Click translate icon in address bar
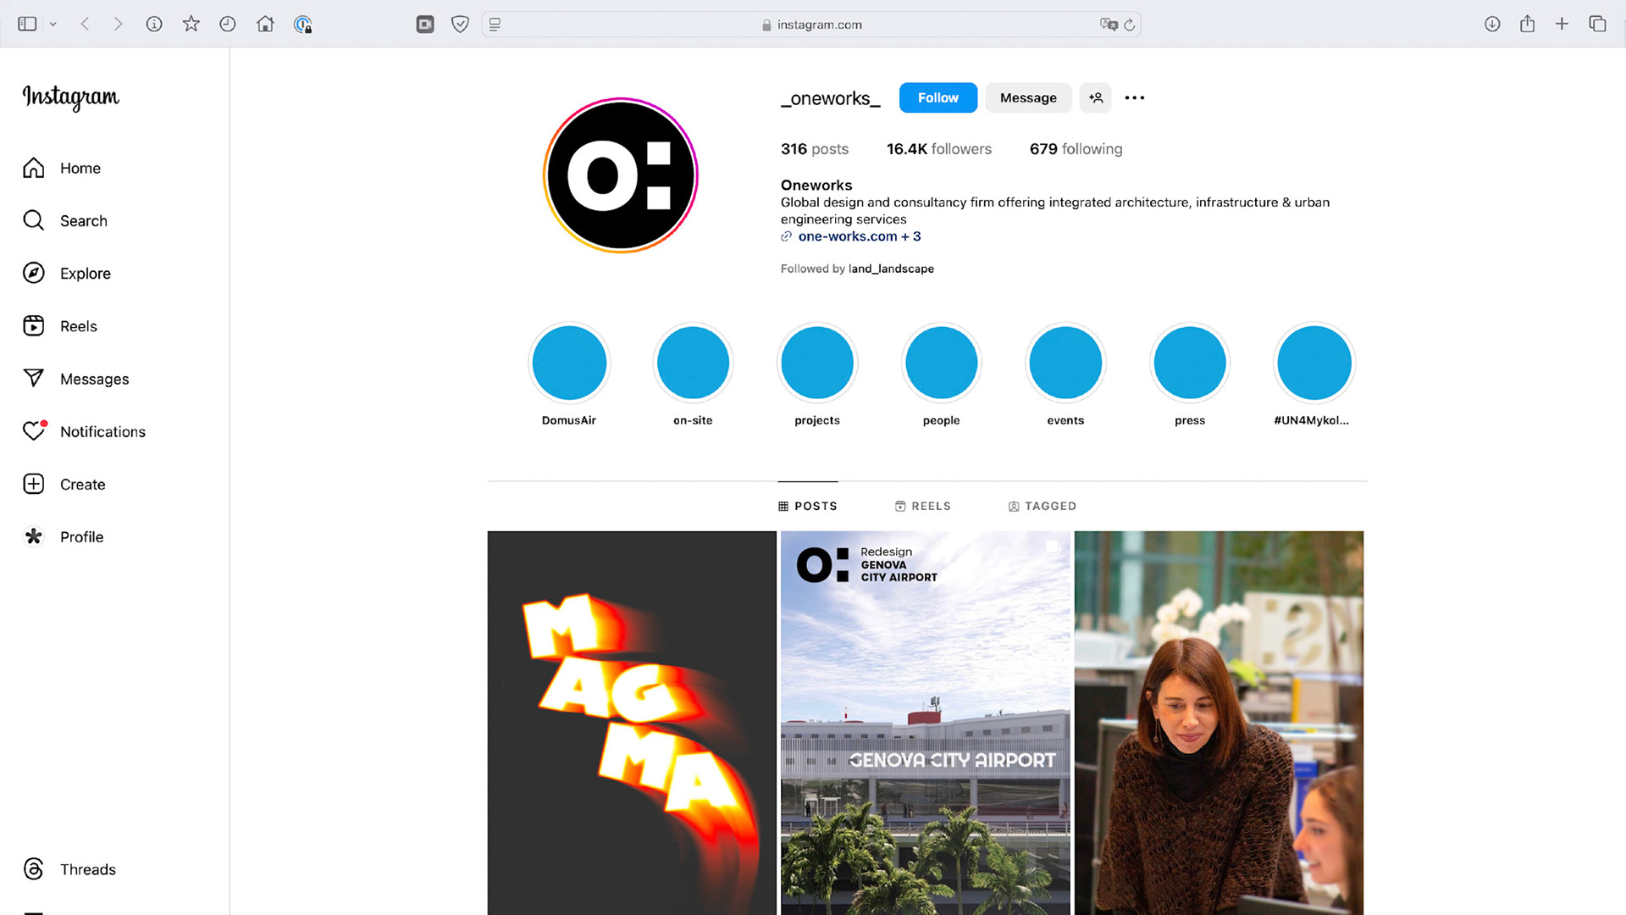The image size is (1626, 915). (1109, 25)
